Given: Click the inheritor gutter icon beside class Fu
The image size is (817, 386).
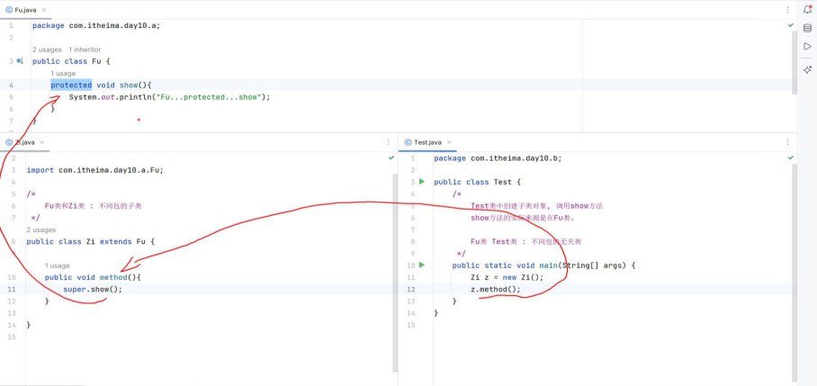Looking at the screenshot, I should 20,61.
